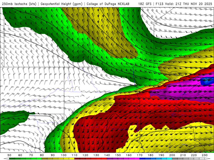Click the darkest green swatch starting the colorbar
The width and height of the screenshot is (214, 160).
[x=12, y=159]
